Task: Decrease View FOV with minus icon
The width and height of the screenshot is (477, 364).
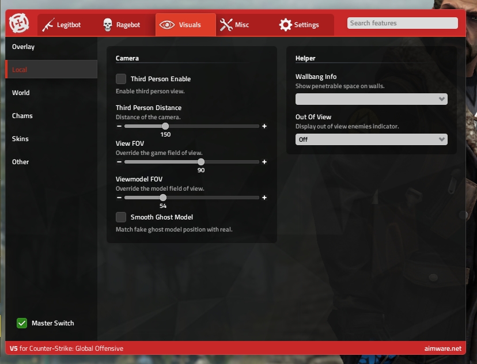Action: pyautogui.click(x=119, y=162)
